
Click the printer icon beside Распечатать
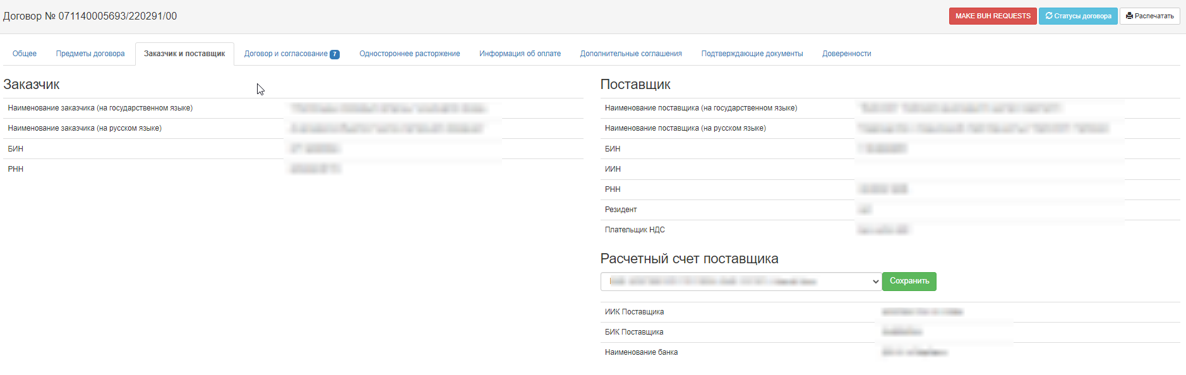coord(1129,16)
